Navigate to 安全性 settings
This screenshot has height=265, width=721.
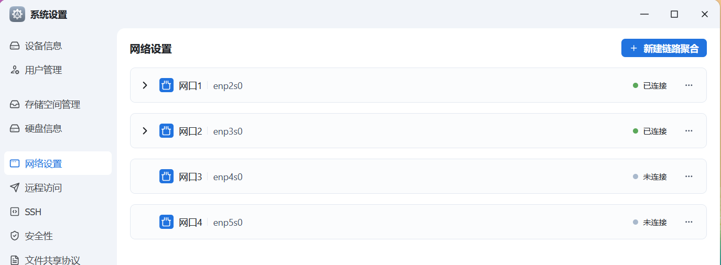39,236
